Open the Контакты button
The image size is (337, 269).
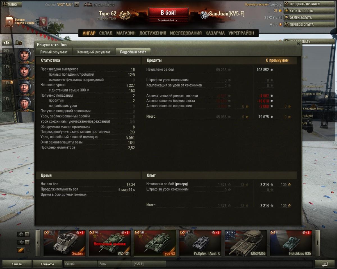point(47,264)
